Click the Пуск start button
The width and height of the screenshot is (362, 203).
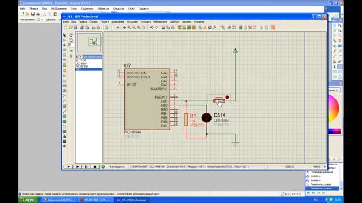click(x=28, y=200)
